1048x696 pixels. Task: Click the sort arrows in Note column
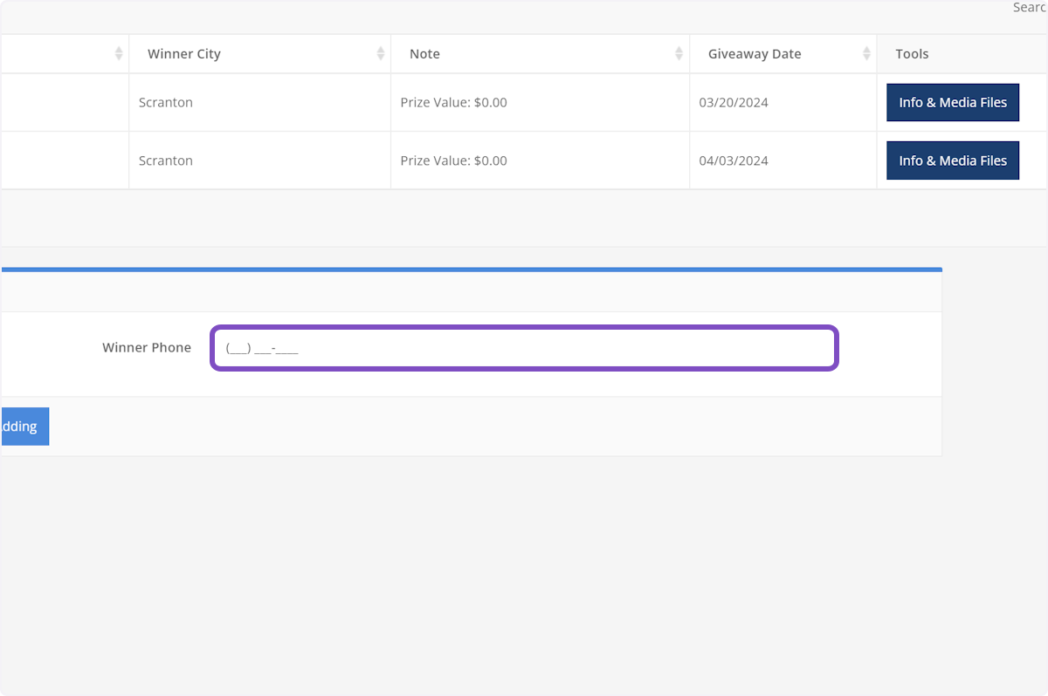coord(679,54)
